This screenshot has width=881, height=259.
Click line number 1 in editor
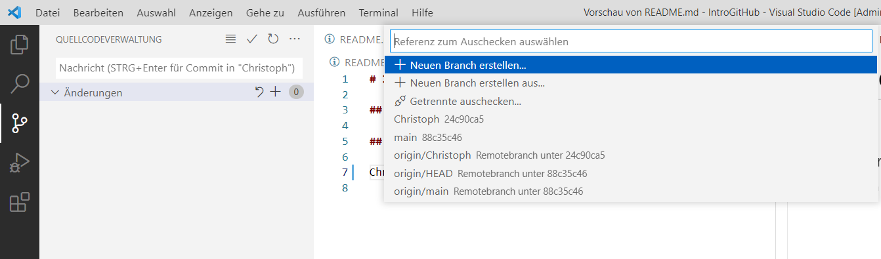(x=345, y=79)
